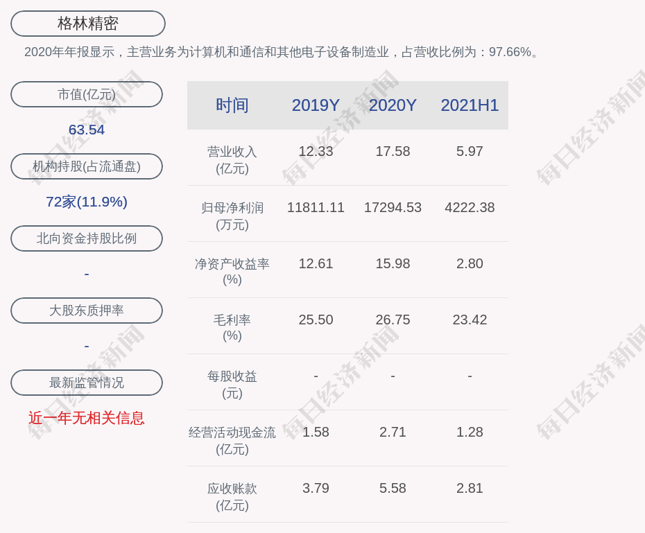Click the 时间 column header
Screen dimensions: 645x533
232,105
